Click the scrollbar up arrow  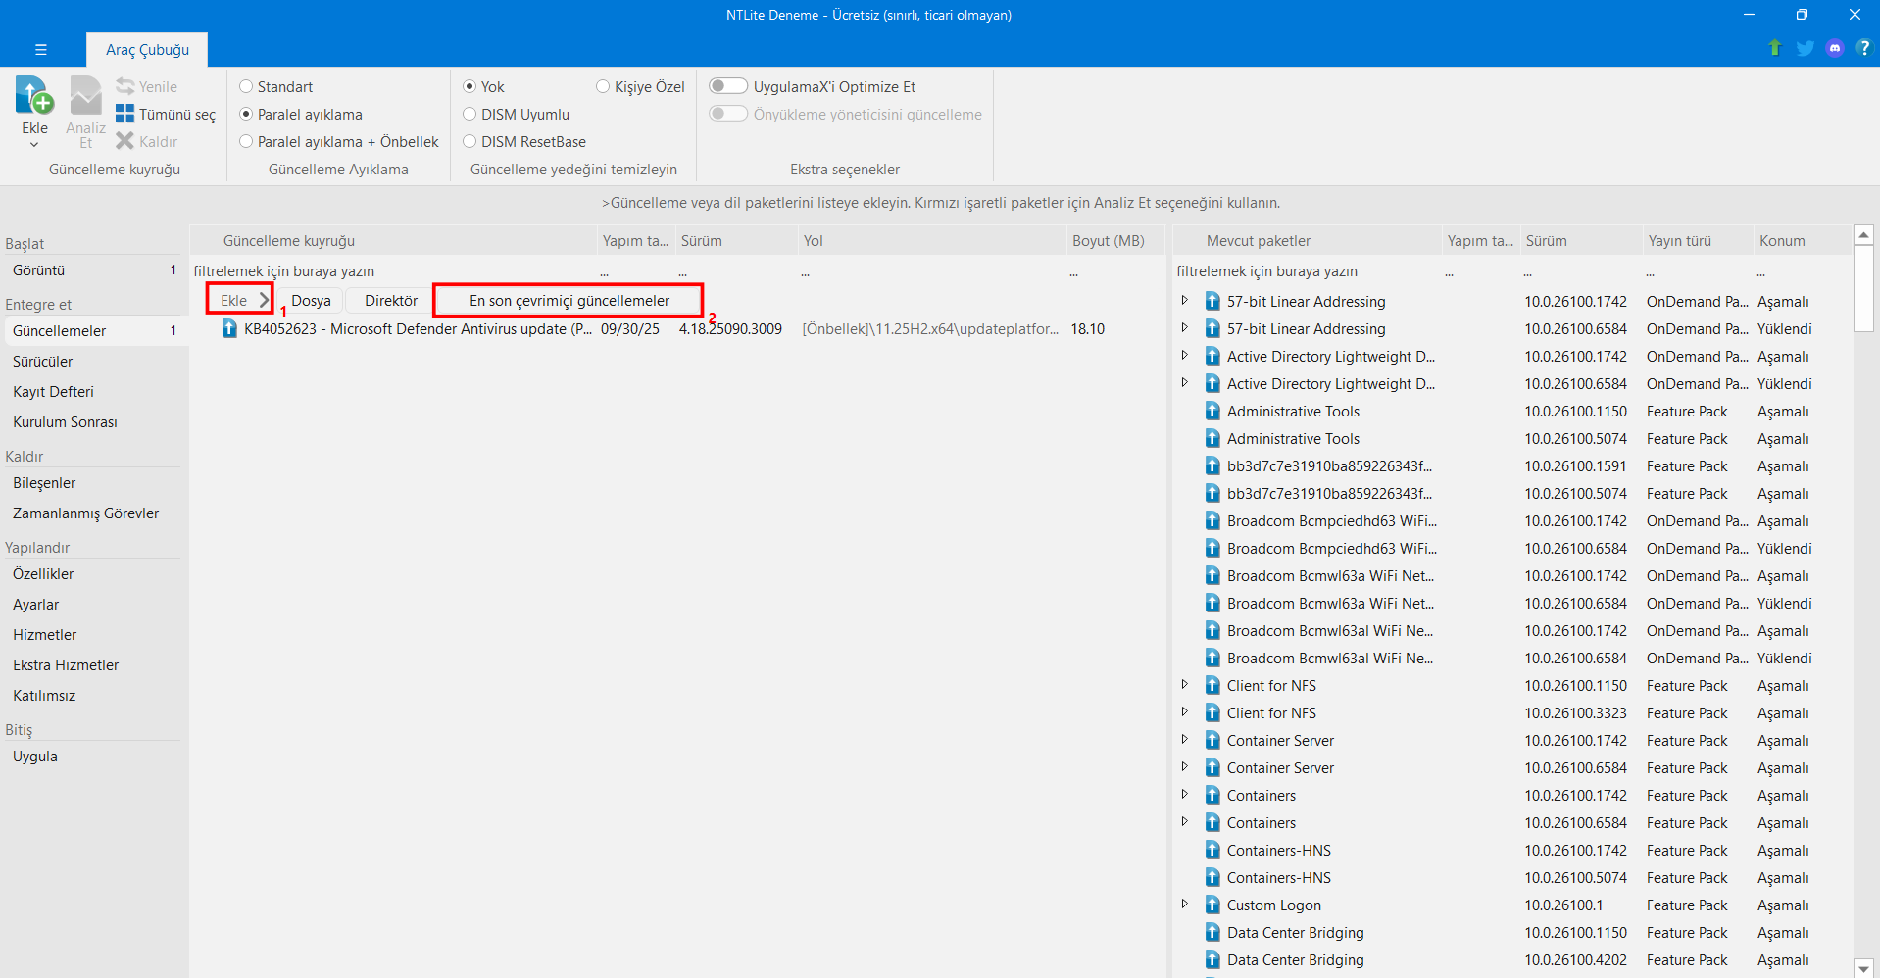(1863, 235)
